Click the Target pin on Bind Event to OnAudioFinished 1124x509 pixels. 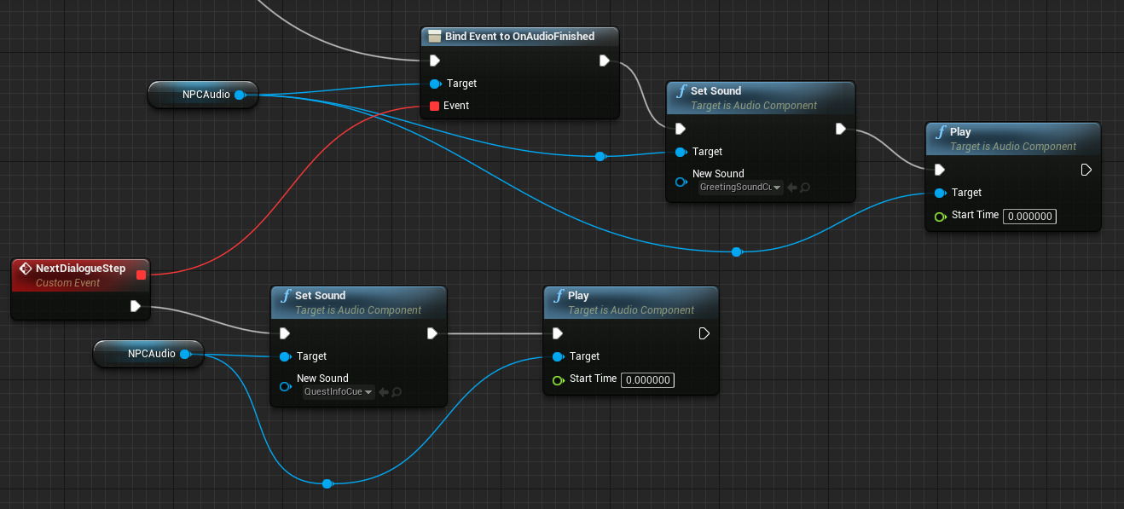click(x=435, y=84)
